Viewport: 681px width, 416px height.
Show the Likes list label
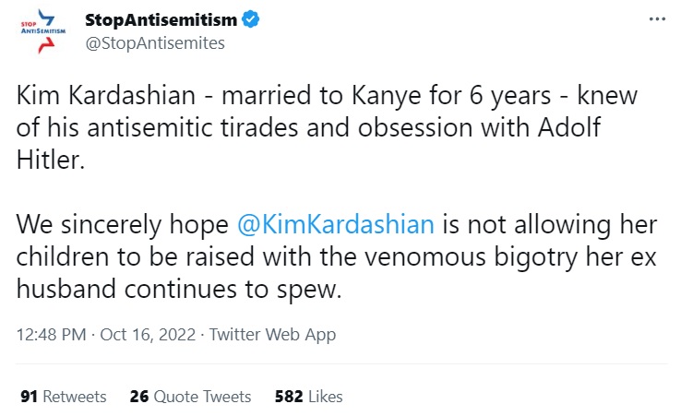pos(326,397)
